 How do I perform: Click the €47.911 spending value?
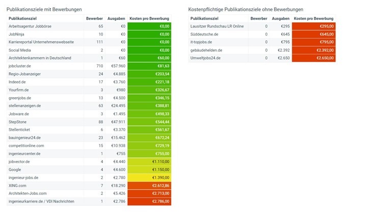[x=118, y=122]
